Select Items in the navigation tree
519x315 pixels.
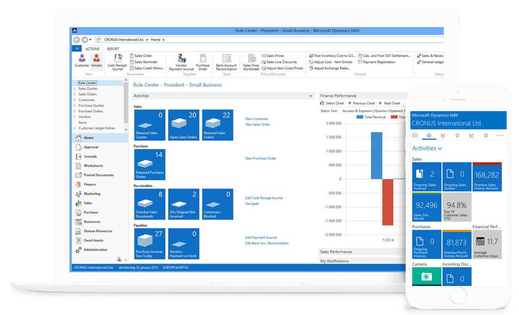[82, 123]
